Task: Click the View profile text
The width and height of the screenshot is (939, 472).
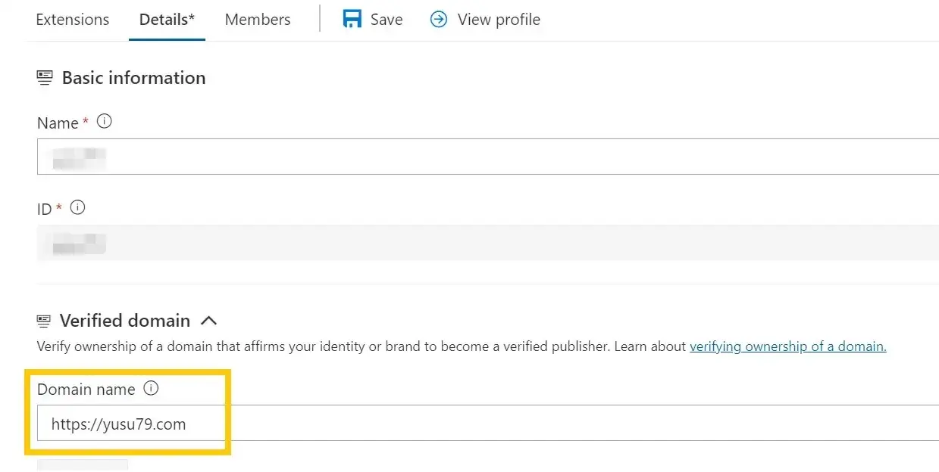Action: (499, 20)
